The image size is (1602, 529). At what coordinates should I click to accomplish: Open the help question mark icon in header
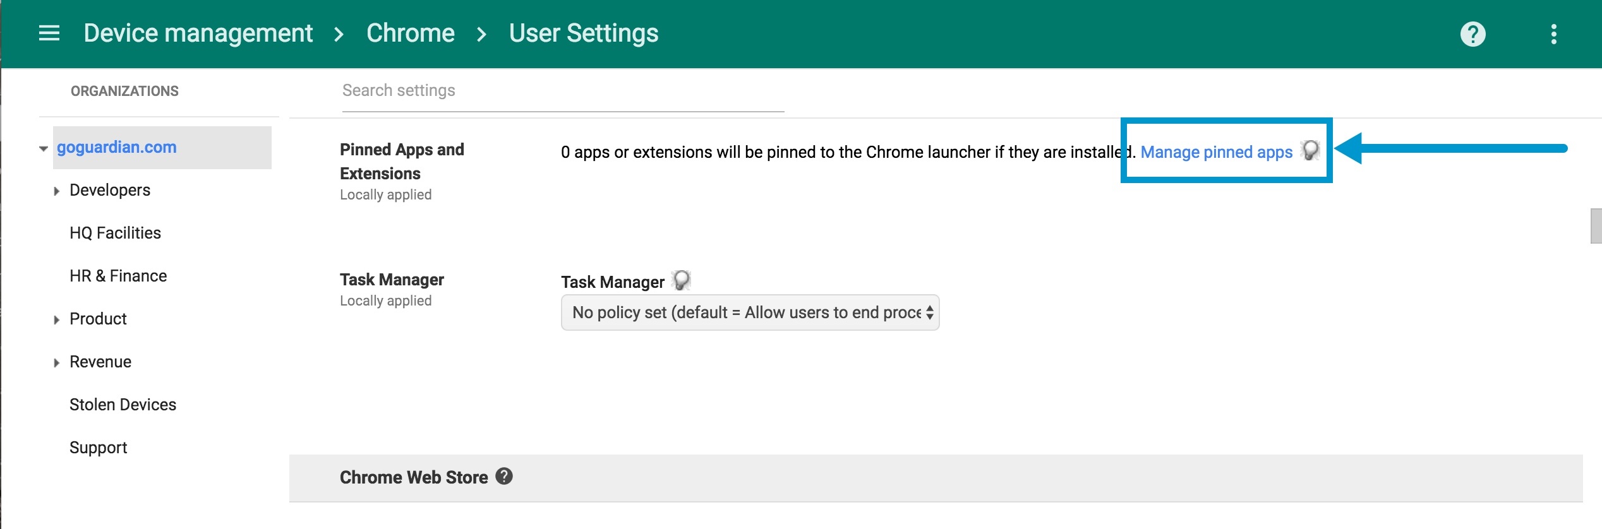click(x=1473, y=34)
